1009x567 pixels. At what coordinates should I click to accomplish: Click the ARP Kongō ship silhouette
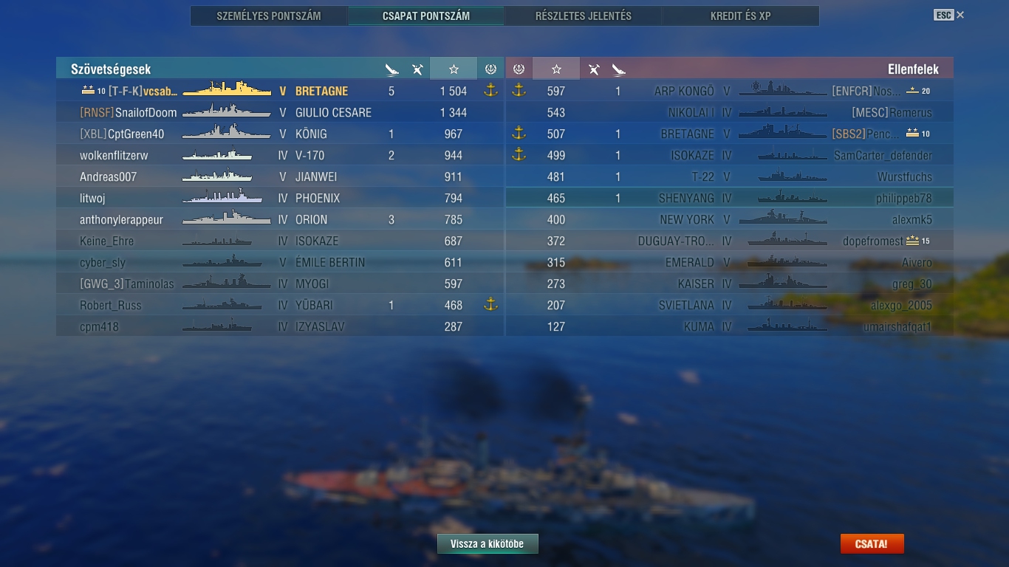[783, 90]
